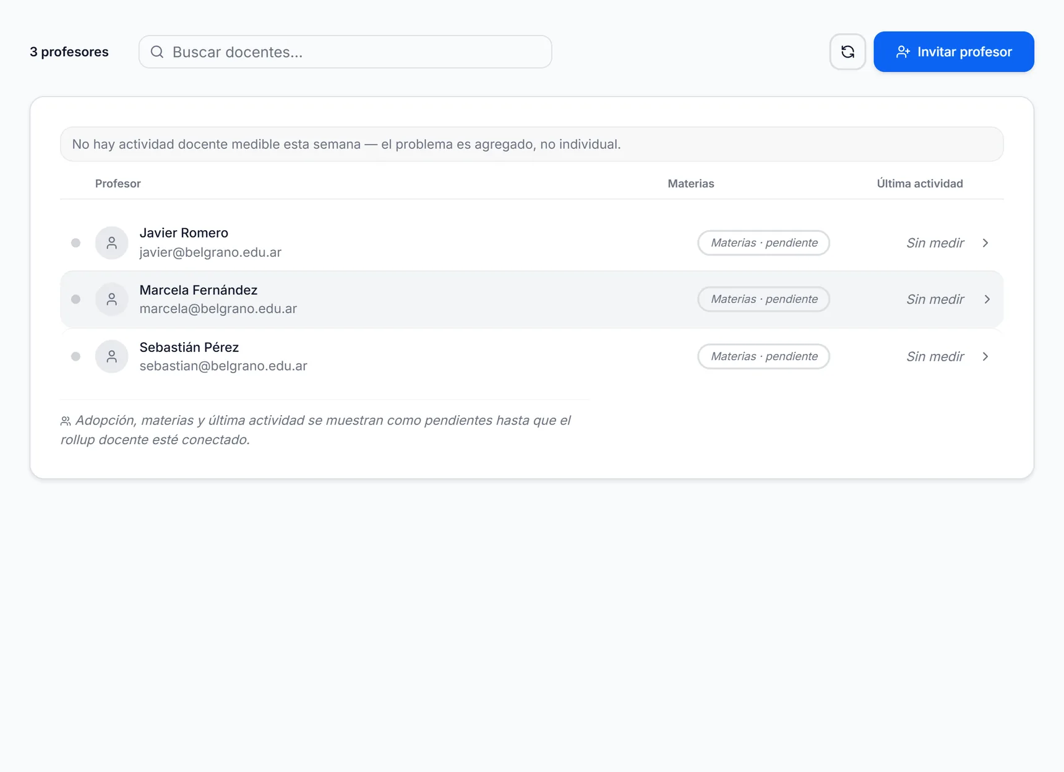Click Sin medir in Javier Romero's row
Screen dimensions: 1064x772
click(x=935, y=243)
